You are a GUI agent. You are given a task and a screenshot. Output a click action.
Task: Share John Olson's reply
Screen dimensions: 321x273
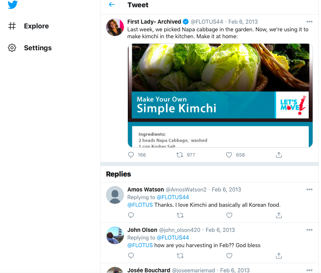279,256
